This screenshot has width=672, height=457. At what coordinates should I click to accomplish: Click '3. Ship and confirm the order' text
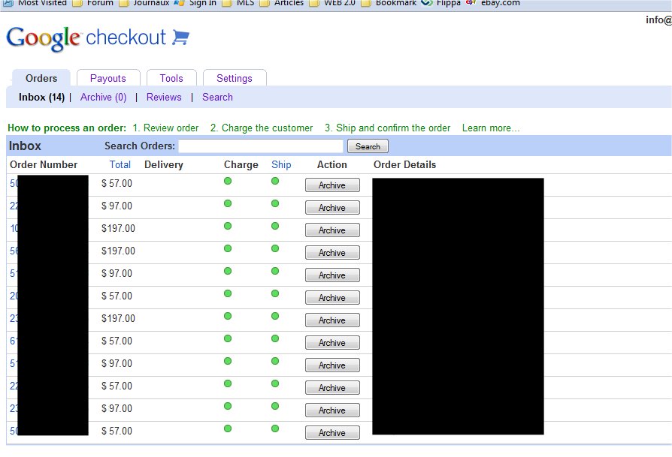point(387,128)
